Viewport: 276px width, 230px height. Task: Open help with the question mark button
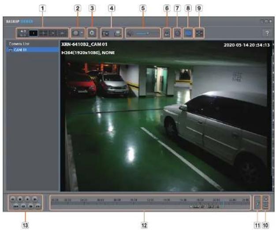point(267,33)
